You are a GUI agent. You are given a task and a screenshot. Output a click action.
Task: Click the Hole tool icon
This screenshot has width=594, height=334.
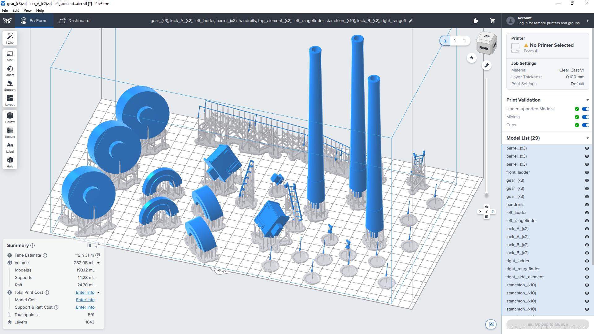click(10, 162)
